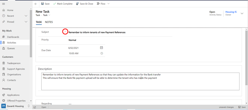Viewport: 248px width, 110px height.
Task: Click the Mark Complete button
Action: point(63,4)
